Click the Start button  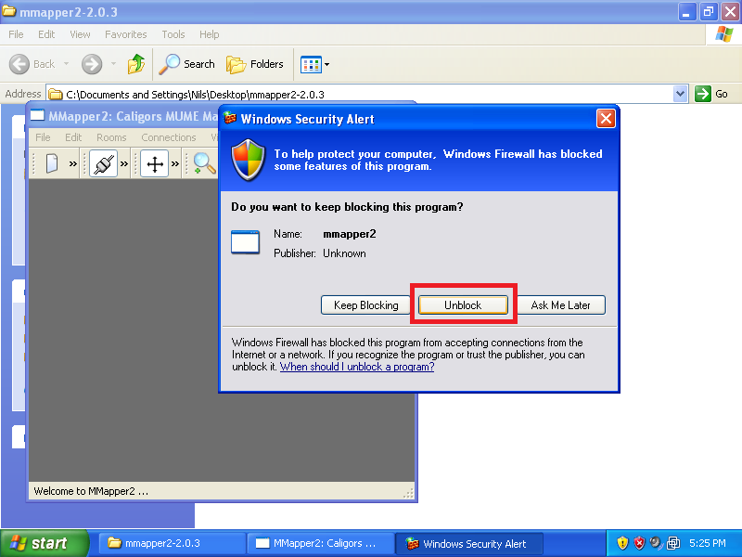pyautogui.click(x=45, y=543)
